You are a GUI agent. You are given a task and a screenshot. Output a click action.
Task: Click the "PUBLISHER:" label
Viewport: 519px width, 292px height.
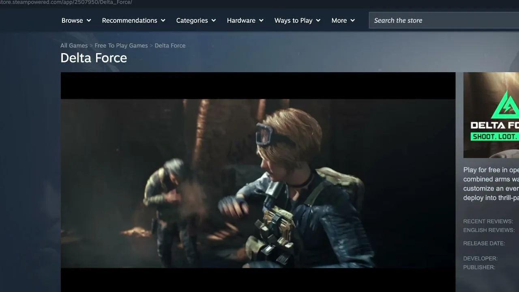tap(479, 267)
